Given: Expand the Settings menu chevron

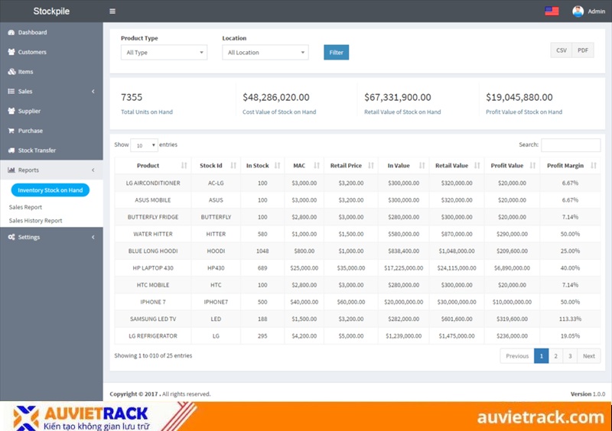Looking at the screenshot, I should [93, 237].
